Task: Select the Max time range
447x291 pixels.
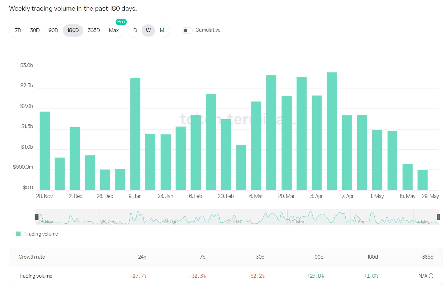Action: (114, 30)
